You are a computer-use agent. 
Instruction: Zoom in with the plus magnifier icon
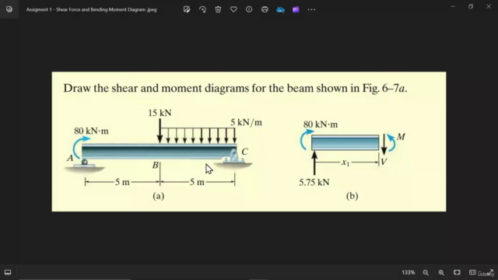pos(441,272)
